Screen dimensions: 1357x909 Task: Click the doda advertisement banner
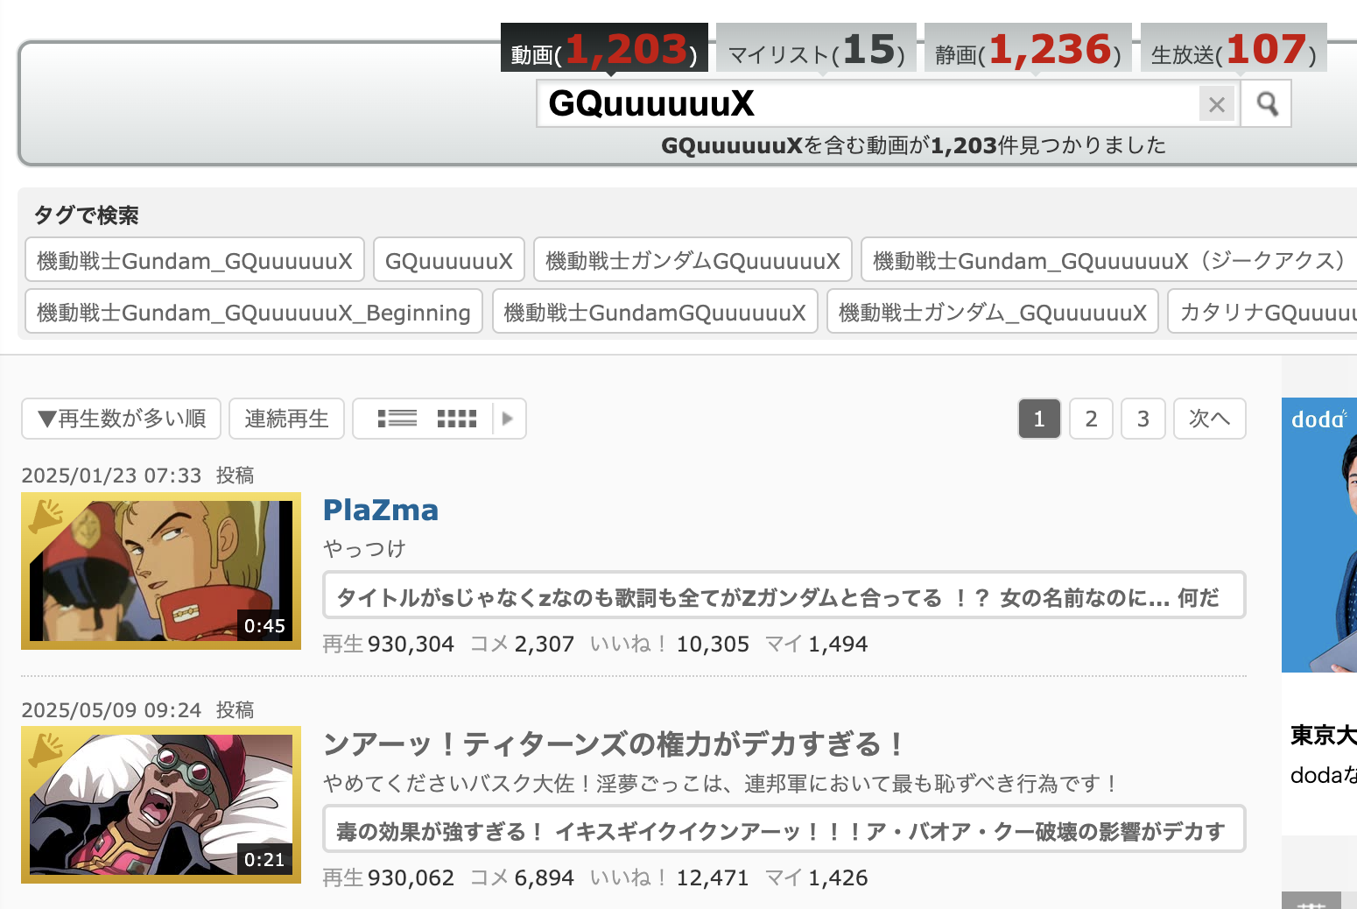(x=1319, y=535)
